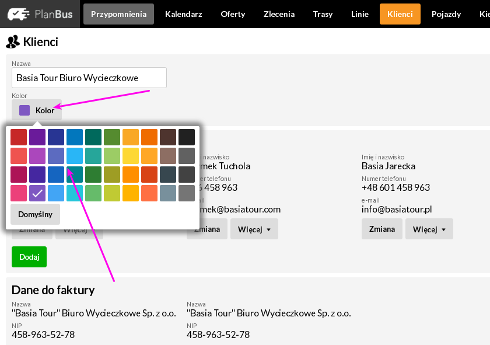The height and width of the screenshot is (345, 490).
Task: Choose the black swatch in the top row
Action: click(187, 137)
